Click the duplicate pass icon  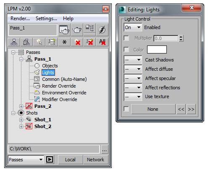point(26,42)
